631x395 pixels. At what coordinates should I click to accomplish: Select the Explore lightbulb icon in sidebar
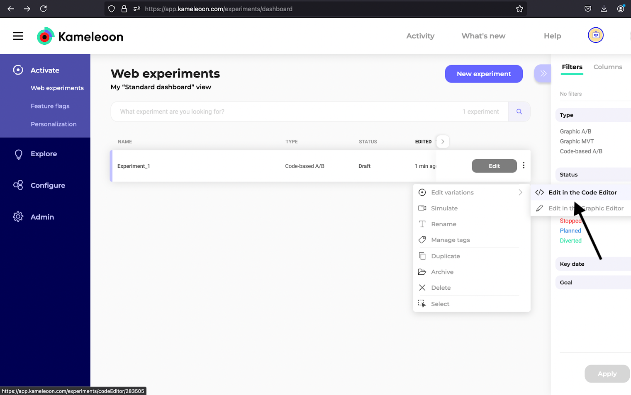click(18, 154)
